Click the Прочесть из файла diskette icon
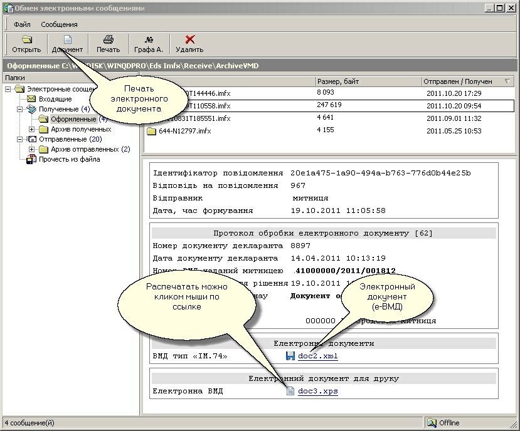The height and width of the screenshot is (431, 520). [x=31, y=159]
